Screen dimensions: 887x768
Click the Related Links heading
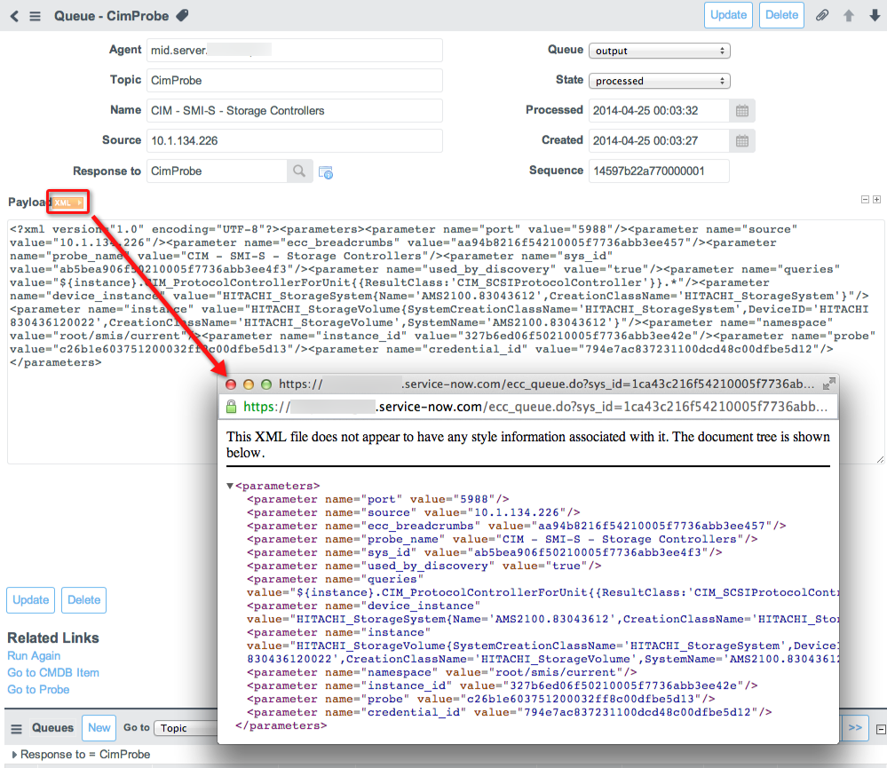(x=53, y=637)
